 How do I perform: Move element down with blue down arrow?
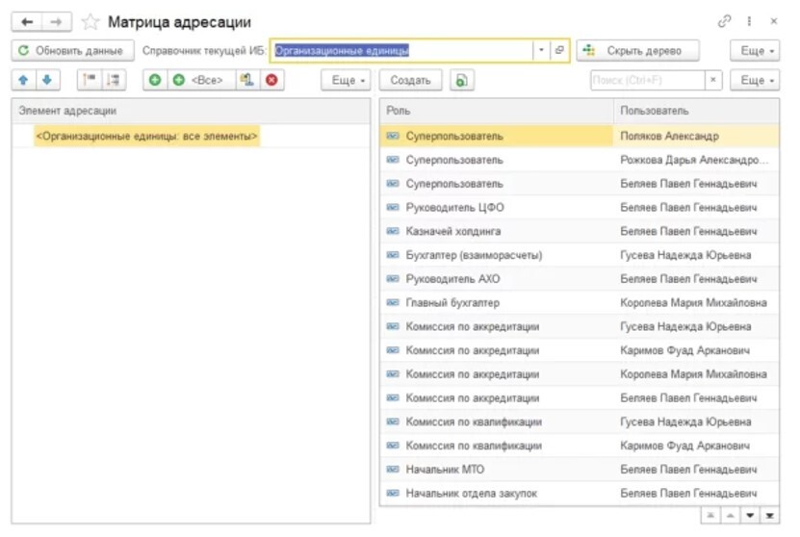pos(47,80)
